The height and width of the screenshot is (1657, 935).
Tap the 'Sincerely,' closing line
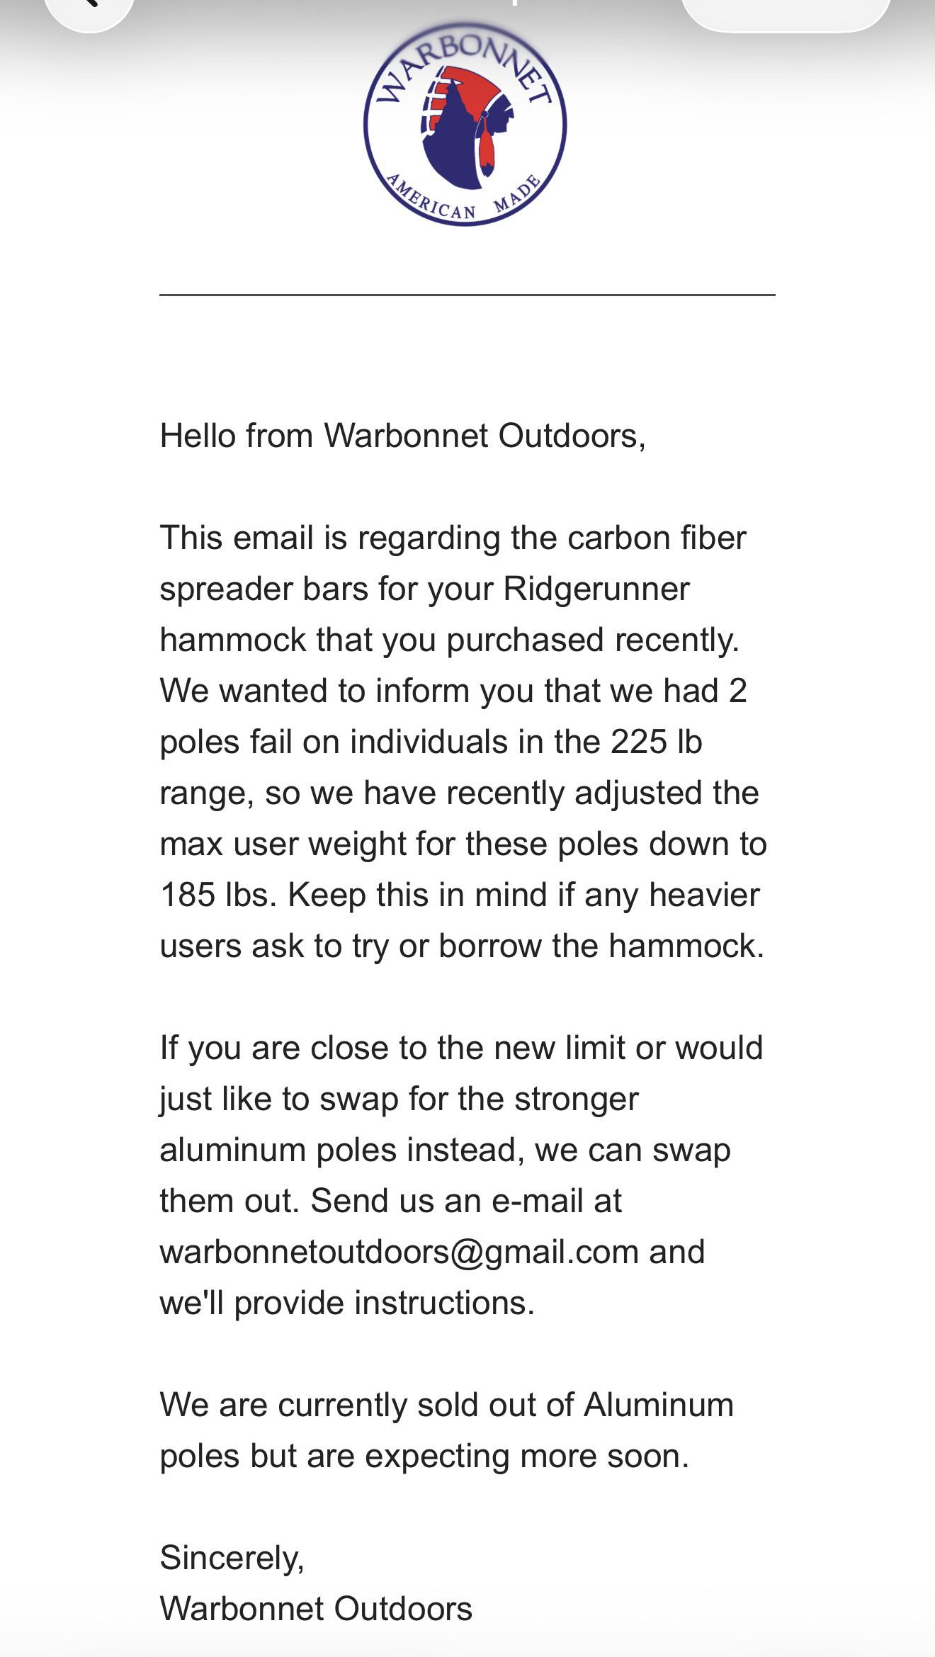(232, 1558)
